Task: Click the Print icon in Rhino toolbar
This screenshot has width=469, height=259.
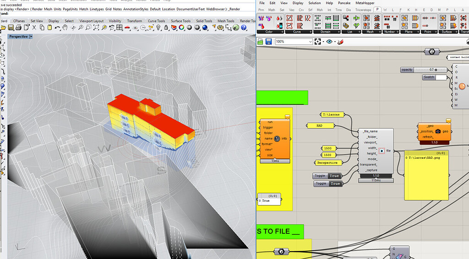Action: point(18,28)
